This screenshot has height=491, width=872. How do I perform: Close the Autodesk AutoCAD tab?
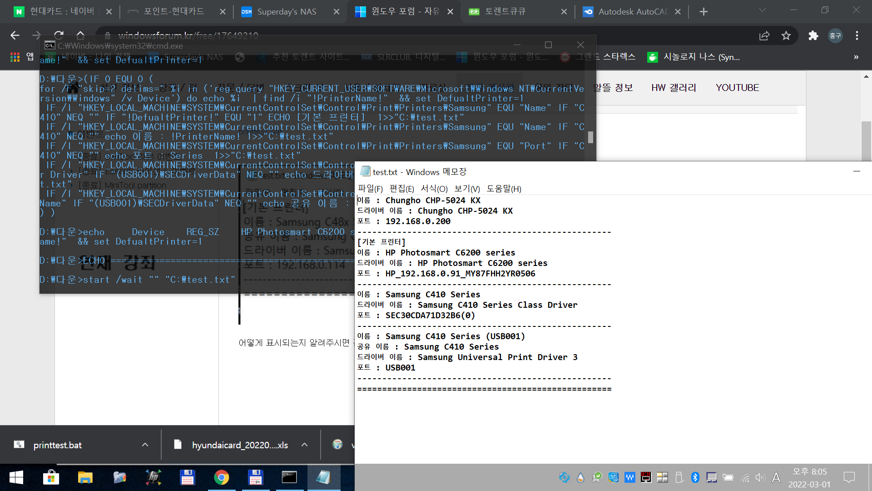pos(678,12)
